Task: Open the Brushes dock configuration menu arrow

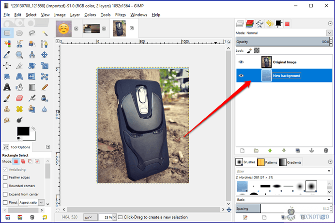Action: 330,162
